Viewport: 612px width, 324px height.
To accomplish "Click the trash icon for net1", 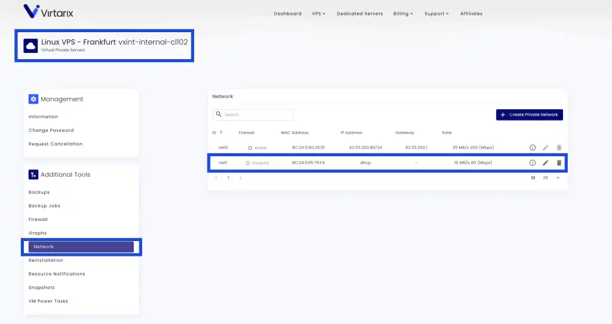I will tap(559, 163).
